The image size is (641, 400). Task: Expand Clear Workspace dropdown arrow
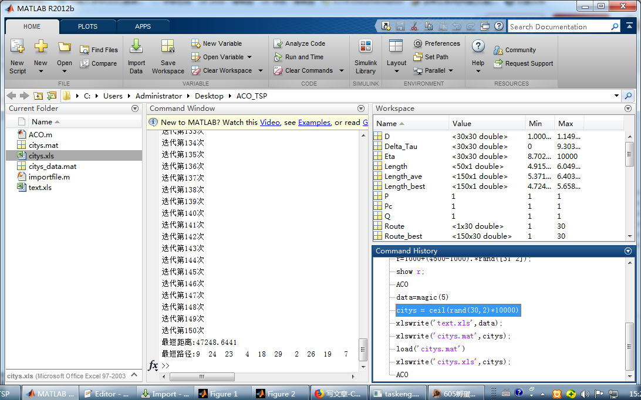261,71
